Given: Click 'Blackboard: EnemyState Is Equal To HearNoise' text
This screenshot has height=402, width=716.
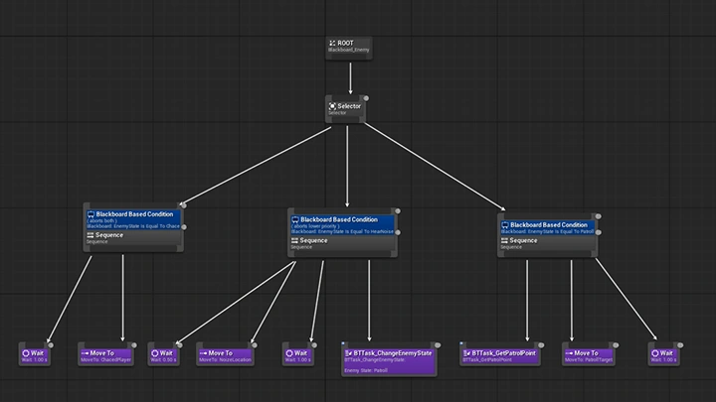Looking at the screenshot, I should point(342,231).
